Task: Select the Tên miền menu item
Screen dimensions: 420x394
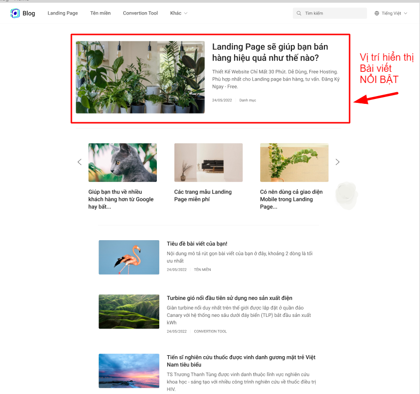Action: (x=100, y=13)
